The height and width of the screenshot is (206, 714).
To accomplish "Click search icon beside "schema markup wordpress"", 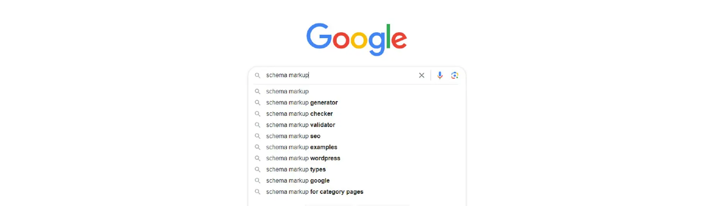I will pyautogui.click(x=257, y=158).
